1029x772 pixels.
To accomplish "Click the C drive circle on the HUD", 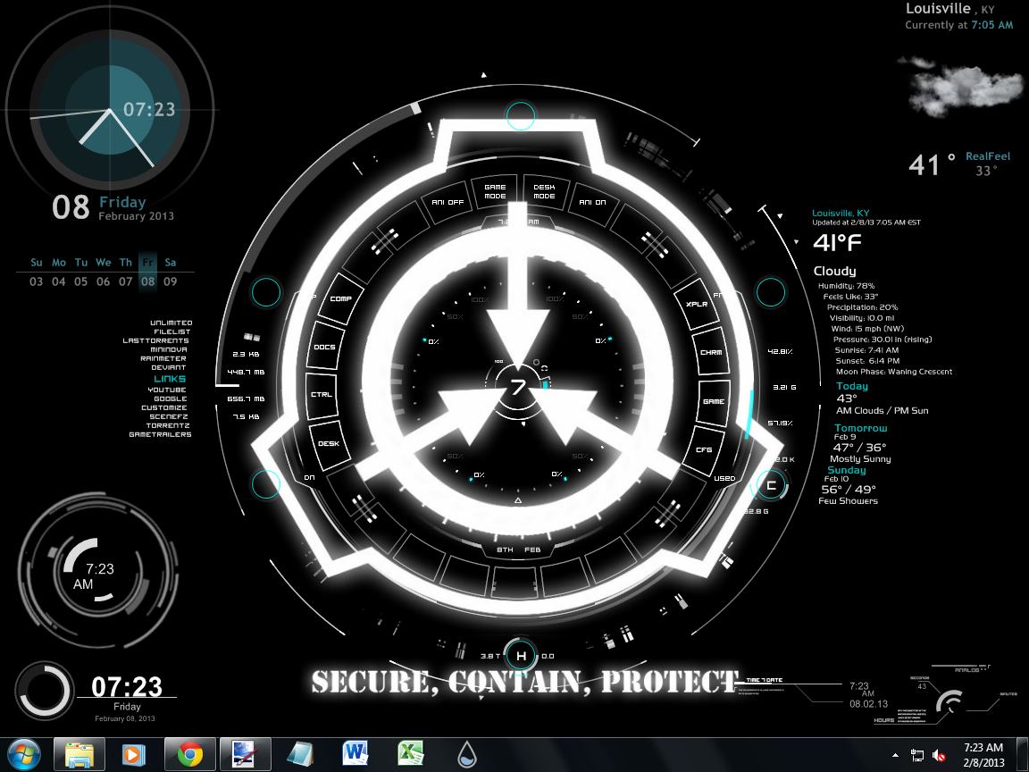I will [x=771, y=485].
